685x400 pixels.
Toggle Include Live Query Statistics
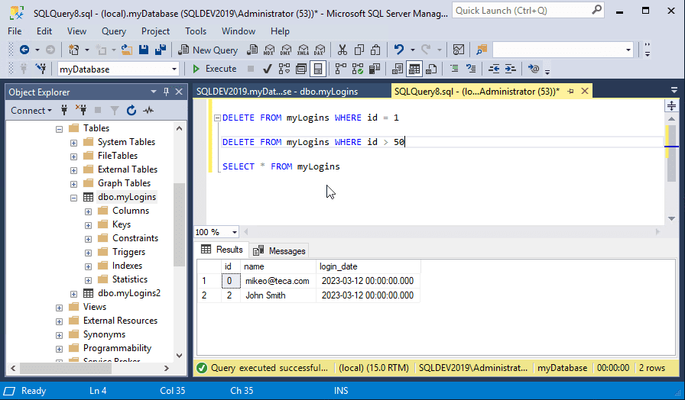(x=358, y=69)
